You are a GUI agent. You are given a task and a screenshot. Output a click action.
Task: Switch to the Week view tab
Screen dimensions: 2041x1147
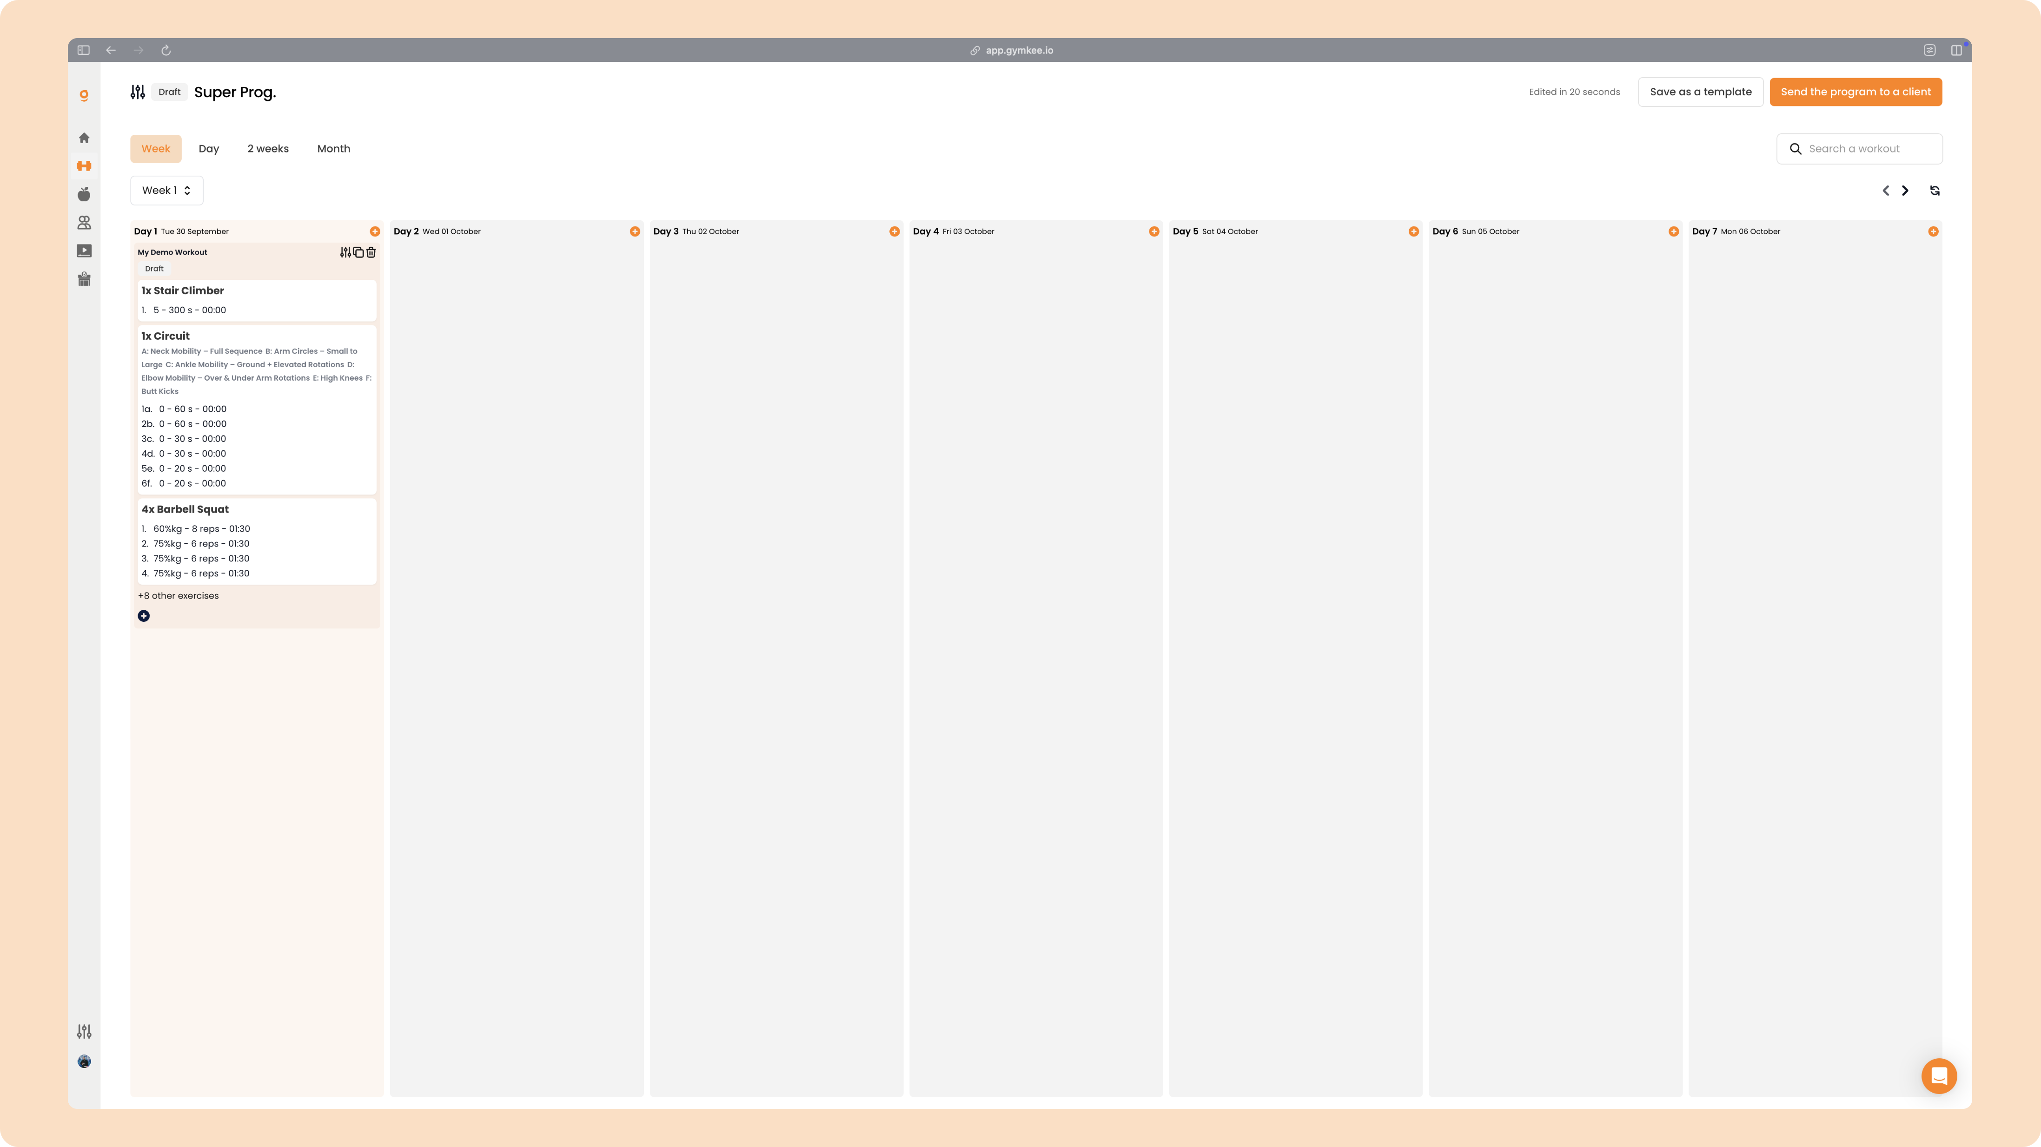156,149
